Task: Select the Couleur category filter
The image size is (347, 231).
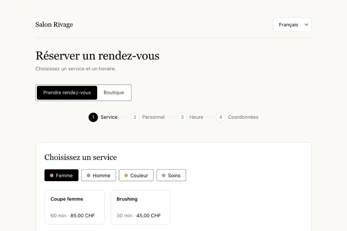Action: pos(136,175)
